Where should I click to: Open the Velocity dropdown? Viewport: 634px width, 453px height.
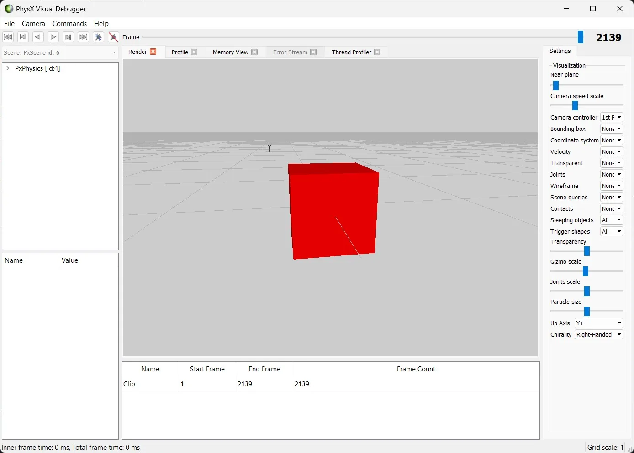tap(612, 152)
